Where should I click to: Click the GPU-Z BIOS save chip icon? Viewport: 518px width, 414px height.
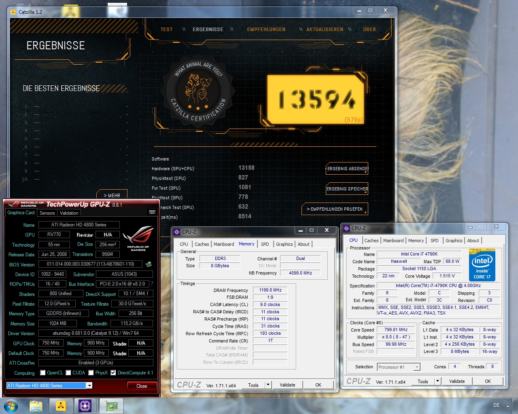point(149,264)
